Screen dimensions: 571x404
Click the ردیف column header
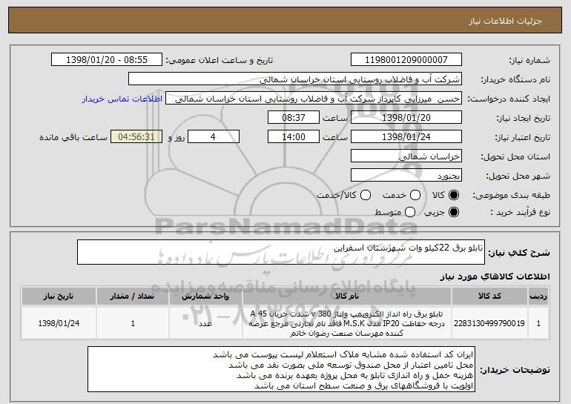[538, 297]
